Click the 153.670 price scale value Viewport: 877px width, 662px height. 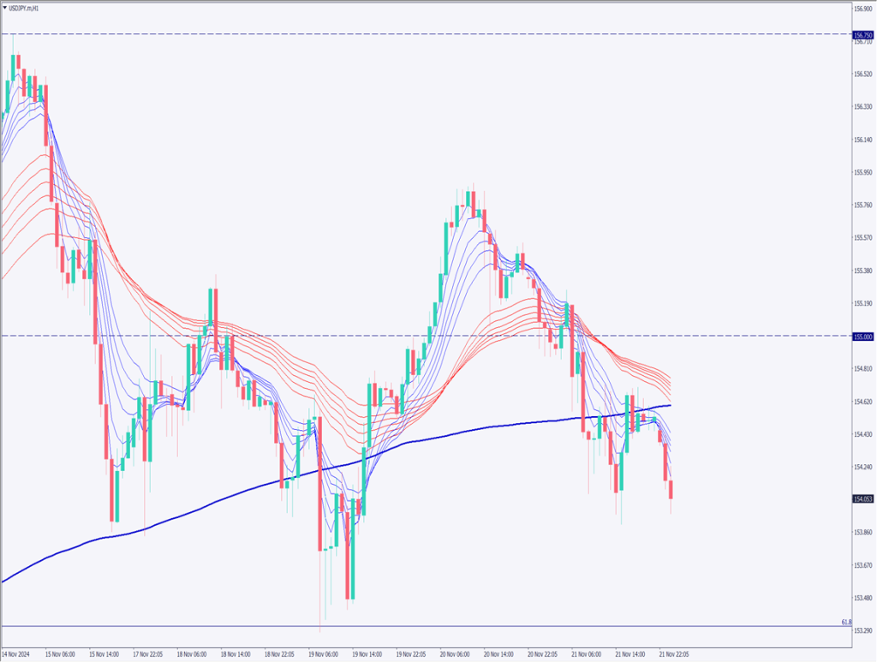(863, 565)
